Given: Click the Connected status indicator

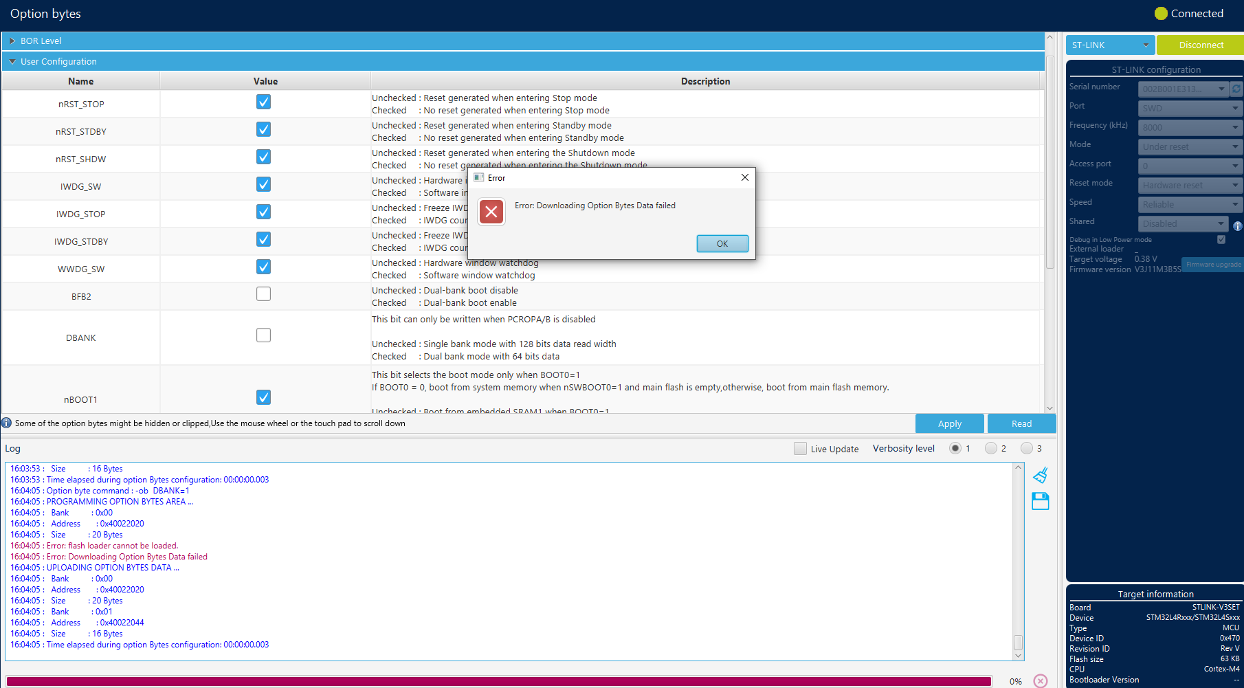Looking at the screenshot, I should pos(1189,13).
